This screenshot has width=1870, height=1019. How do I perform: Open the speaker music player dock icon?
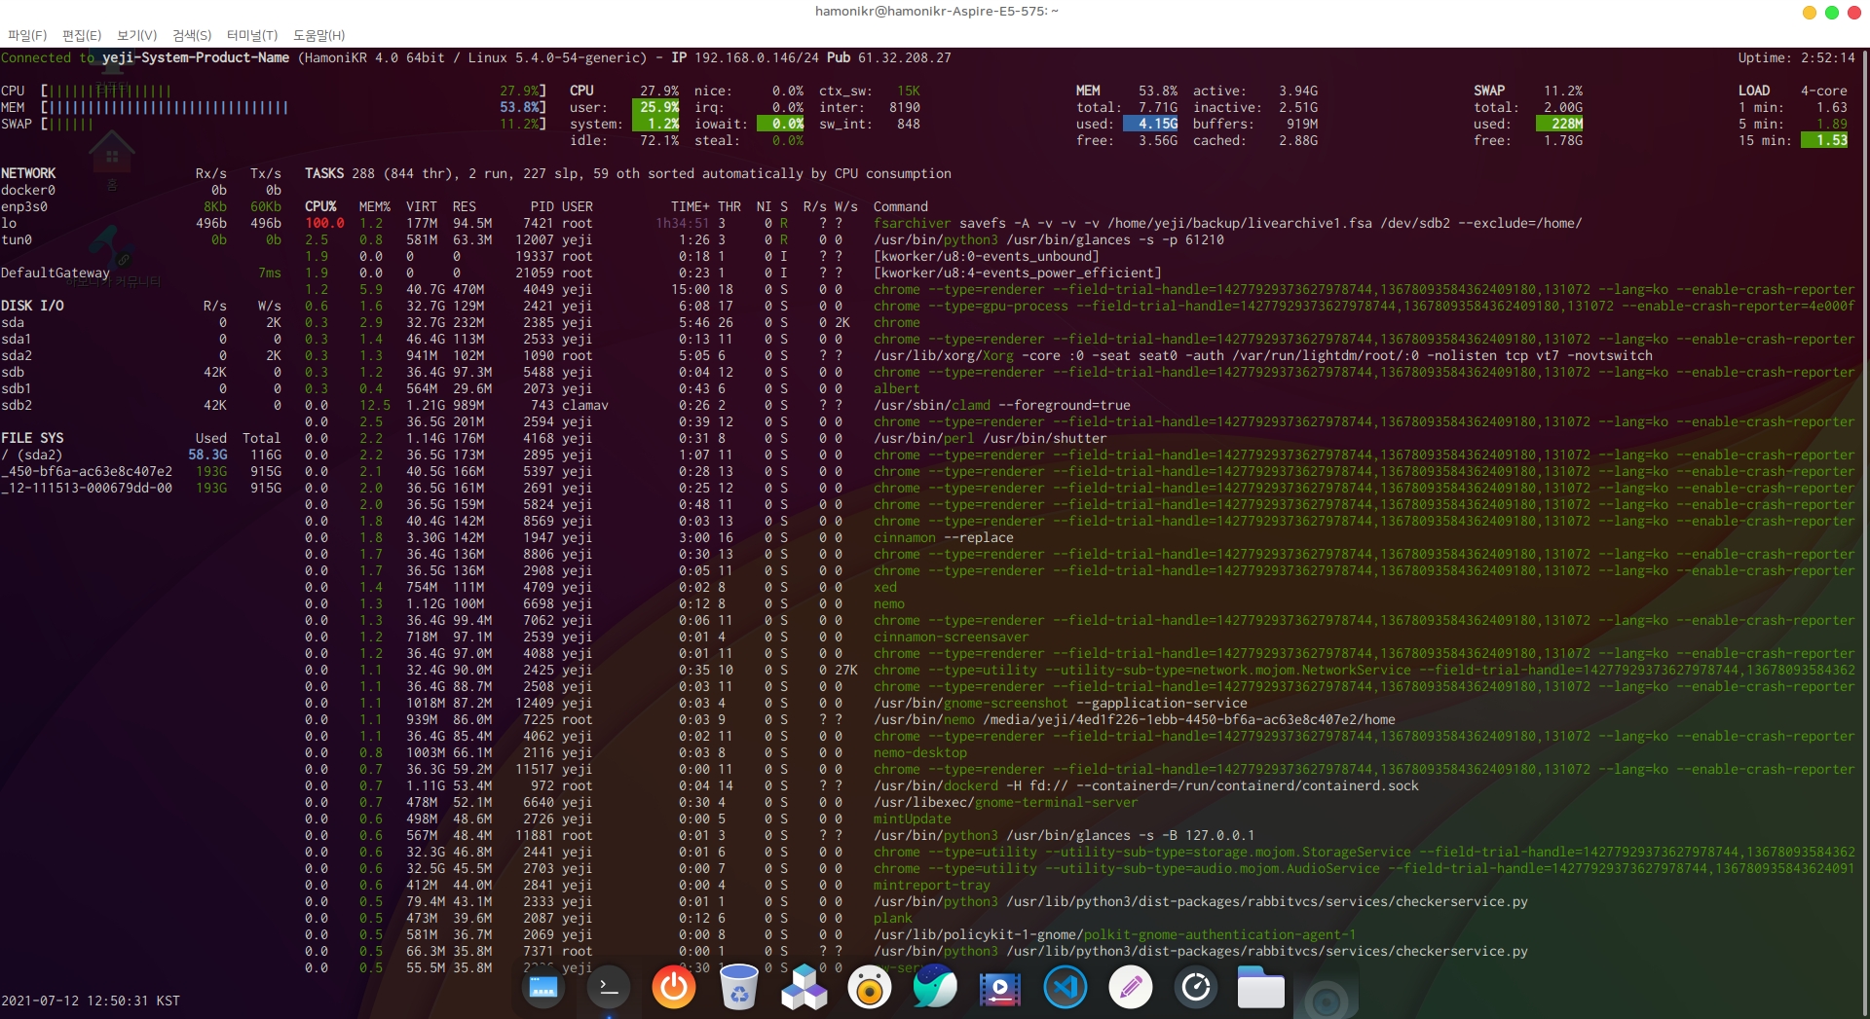pyautogui.click(x=870, y=988)
